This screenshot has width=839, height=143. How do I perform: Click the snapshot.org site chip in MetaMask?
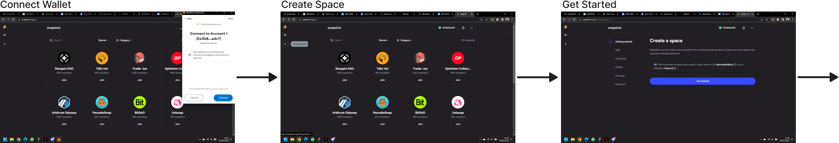(209, 24)
